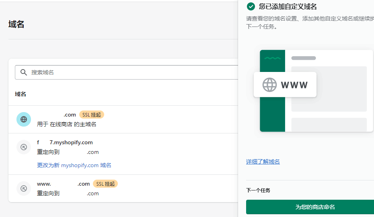Click the 域名 column header in the list

point(21,94)
